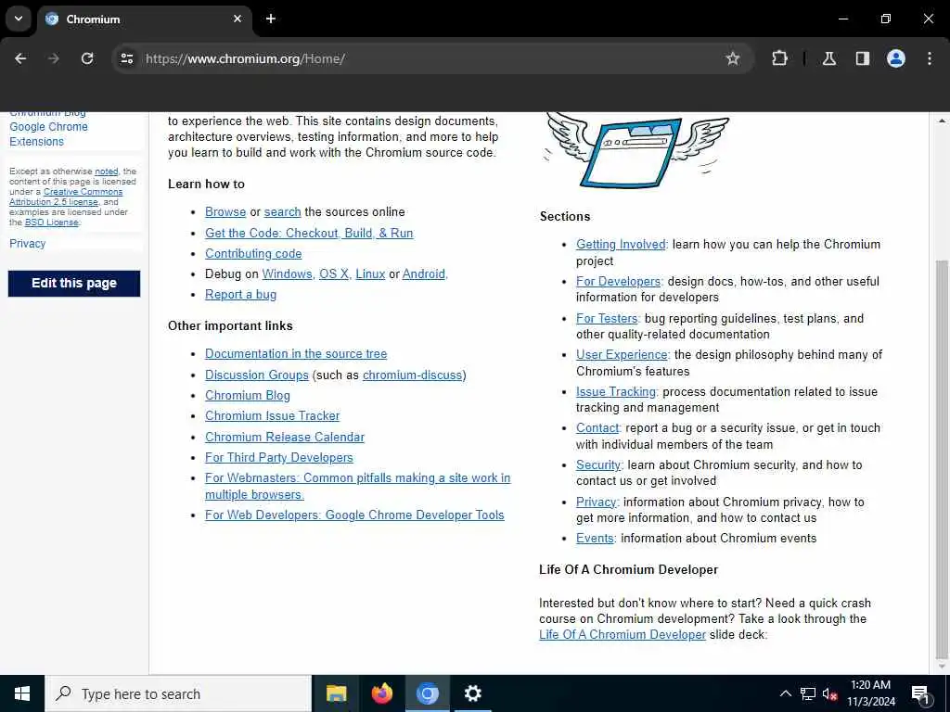Go back to the previous page
The height and width of the screenshot is (712, 950).
(20, 58)
